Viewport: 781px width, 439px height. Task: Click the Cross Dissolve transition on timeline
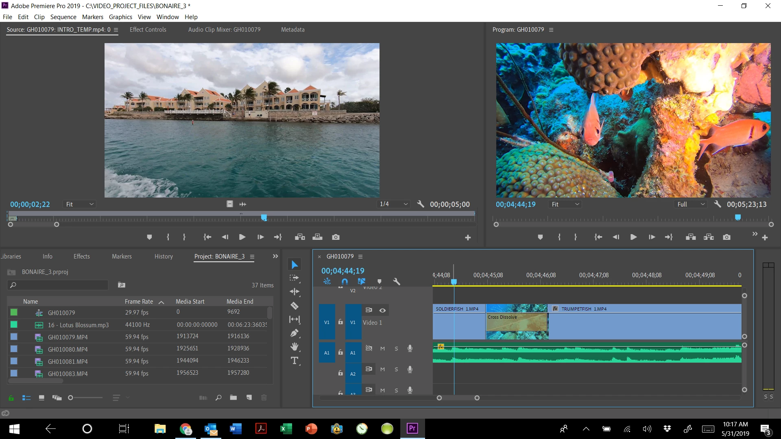point(517,321)
